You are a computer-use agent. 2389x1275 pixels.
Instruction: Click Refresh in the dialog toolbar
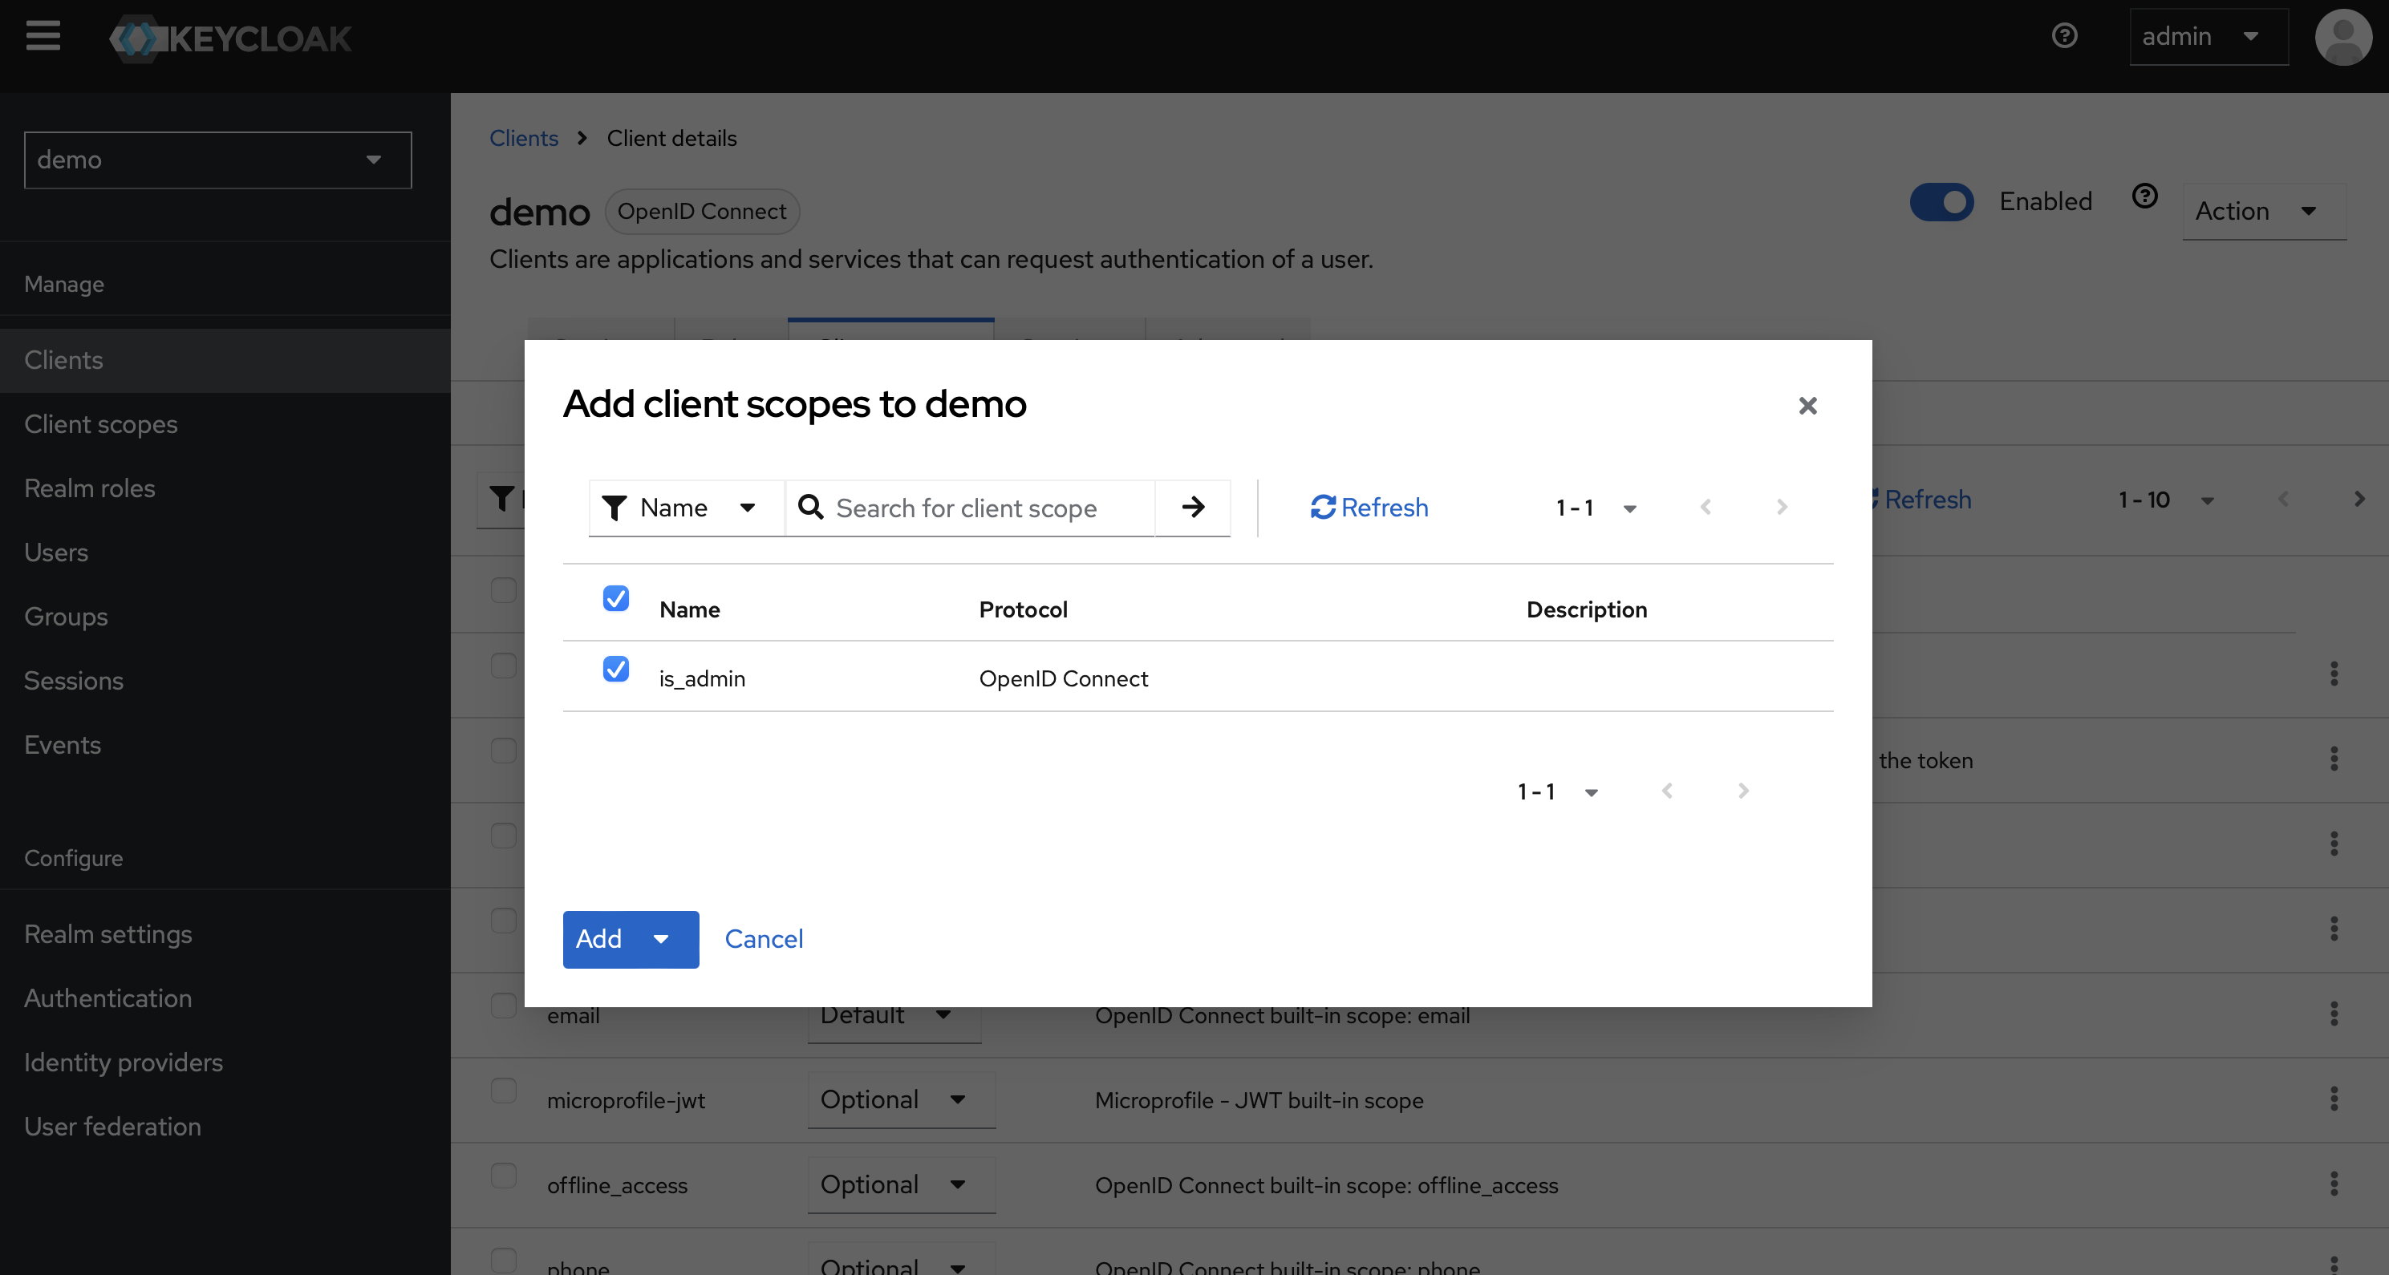coord(1369,508)
